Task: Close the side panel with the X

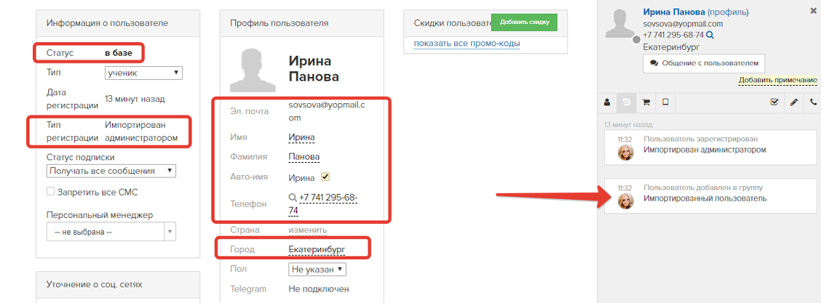Action: click(813, 10)
